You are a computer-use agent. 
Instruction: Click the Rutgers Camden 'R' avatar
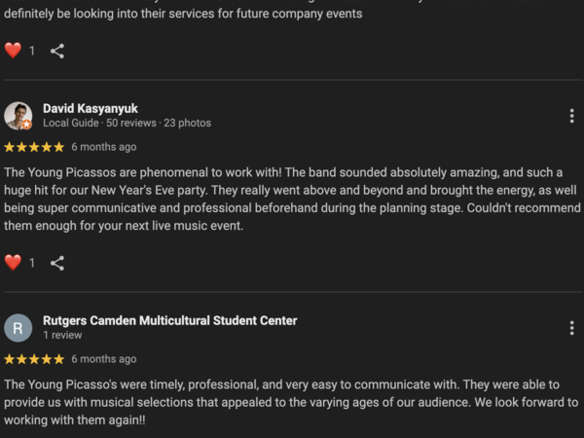click(x=18, y=328)
